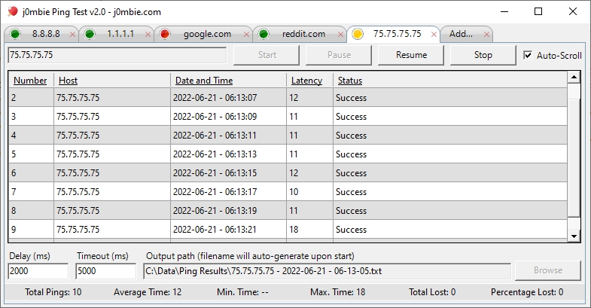Click the green status dot on reddit.com tab
The width and height of the screenshot is (591, 308).
pyautogui.click(x=264, y=35)
